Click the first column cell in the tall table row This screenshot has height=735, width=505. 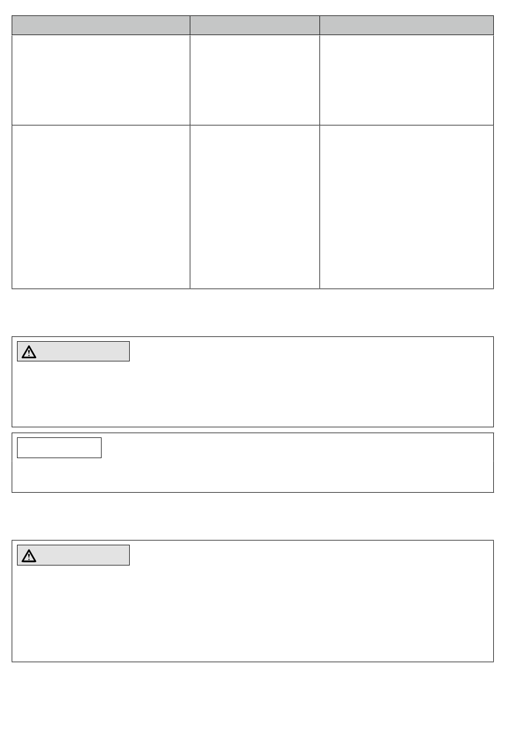pos(101,207)
